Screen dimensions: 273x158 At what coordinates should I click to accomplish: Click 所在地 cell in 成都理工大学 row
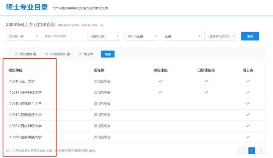point(102,104)
